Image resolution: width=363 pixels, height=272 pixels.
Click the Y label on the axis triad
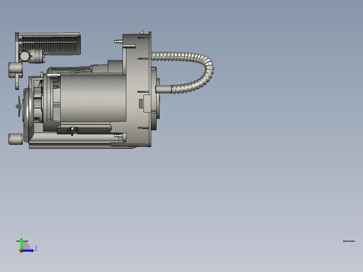21,234
